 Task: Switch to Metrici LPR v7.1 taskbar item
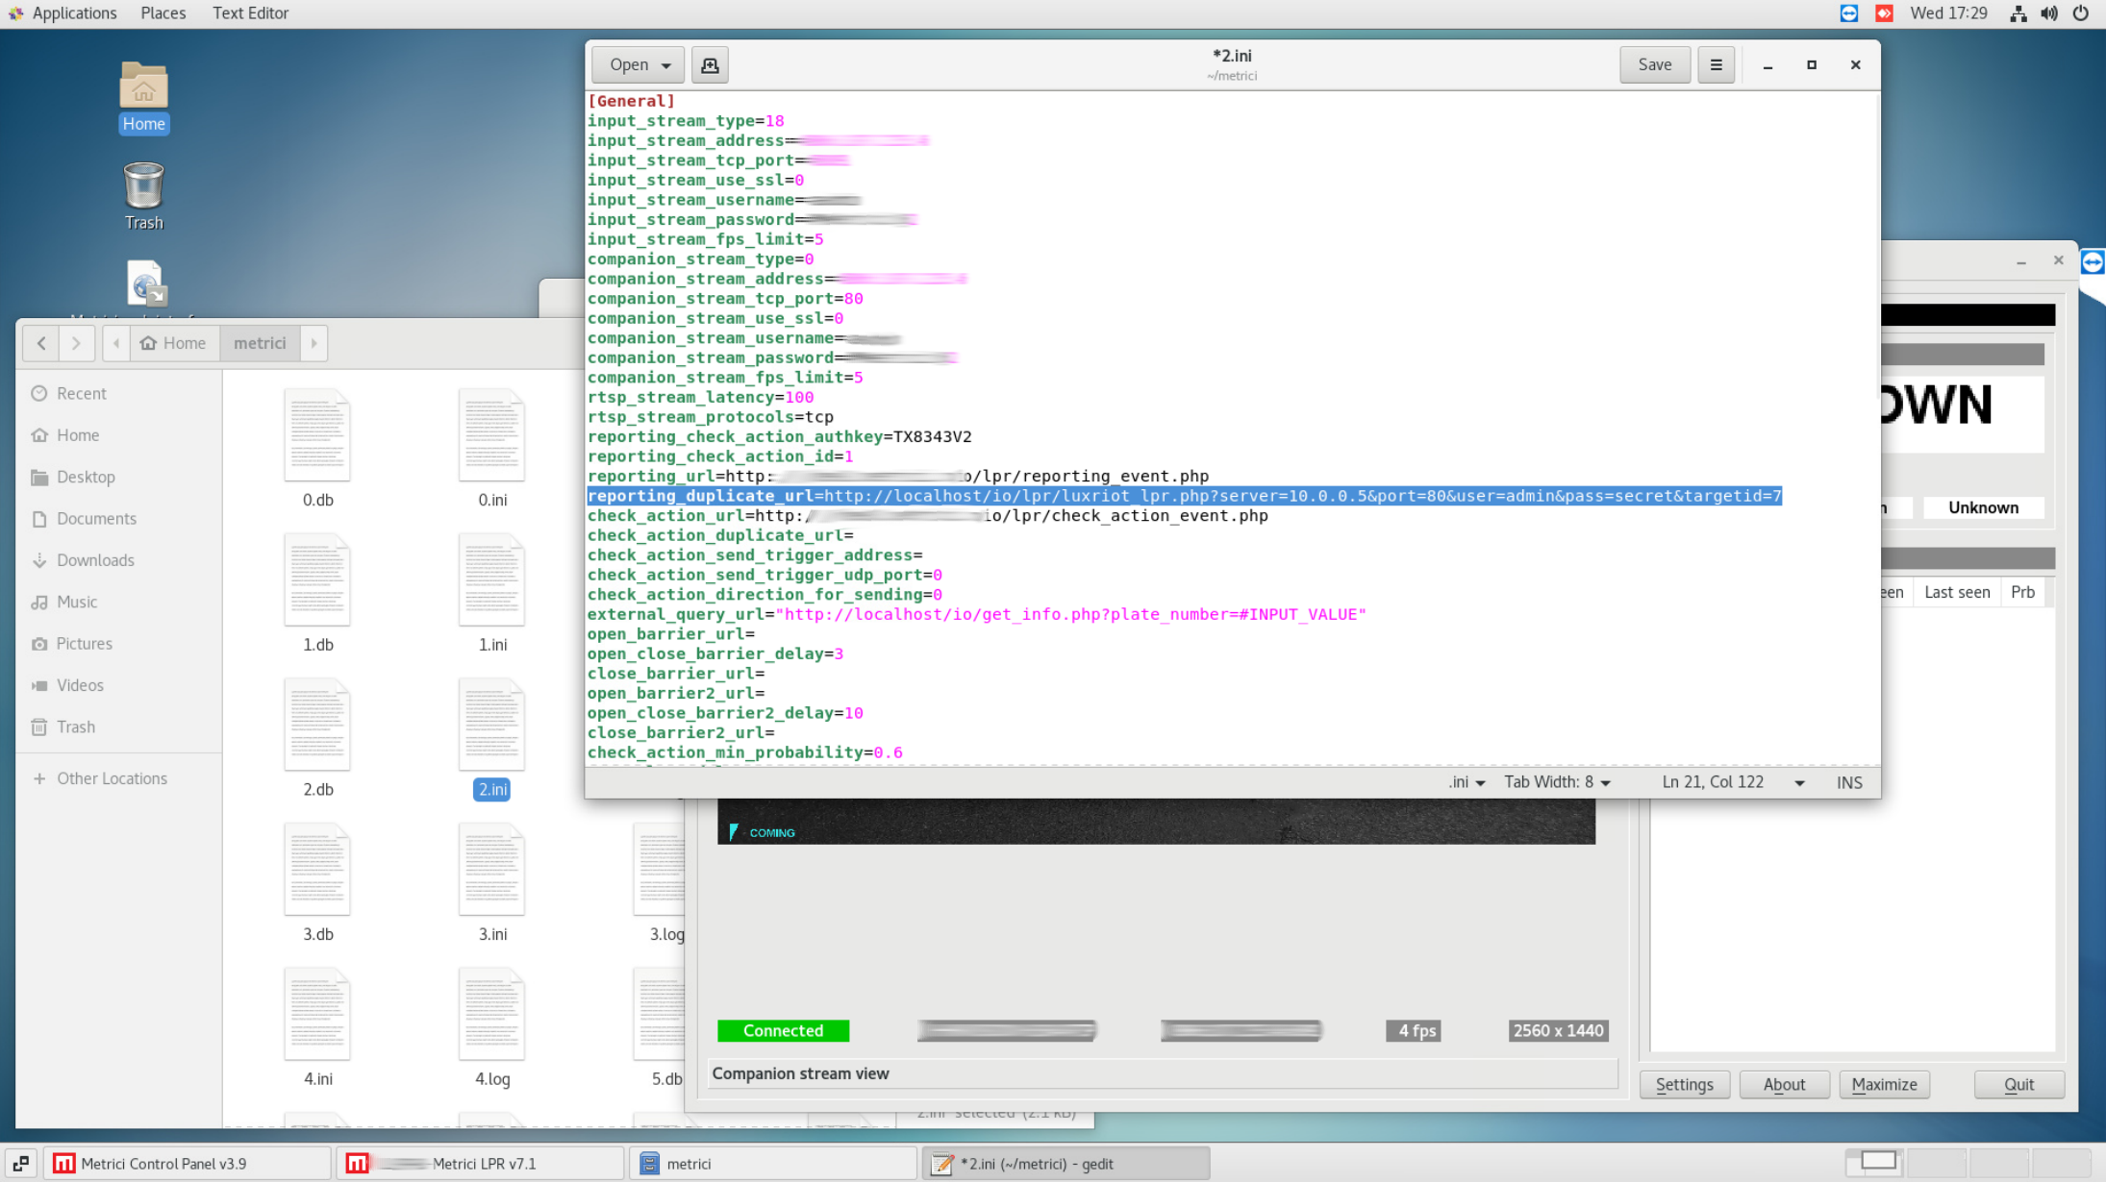pyautogui.click(x=481, y=1164)
